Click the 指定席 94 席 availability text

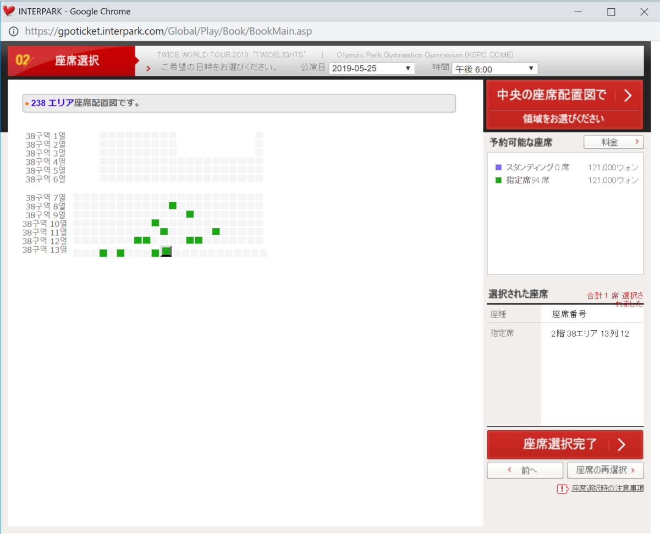[x=527, y=180]
